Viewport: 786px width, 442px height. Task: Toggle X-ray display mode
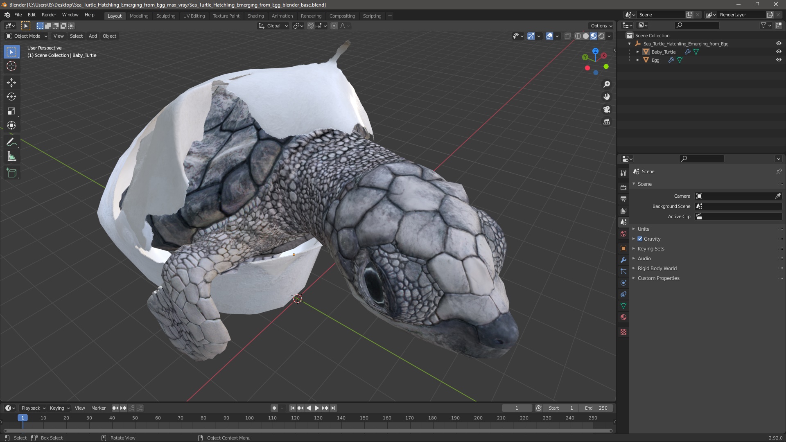(567, 36)
